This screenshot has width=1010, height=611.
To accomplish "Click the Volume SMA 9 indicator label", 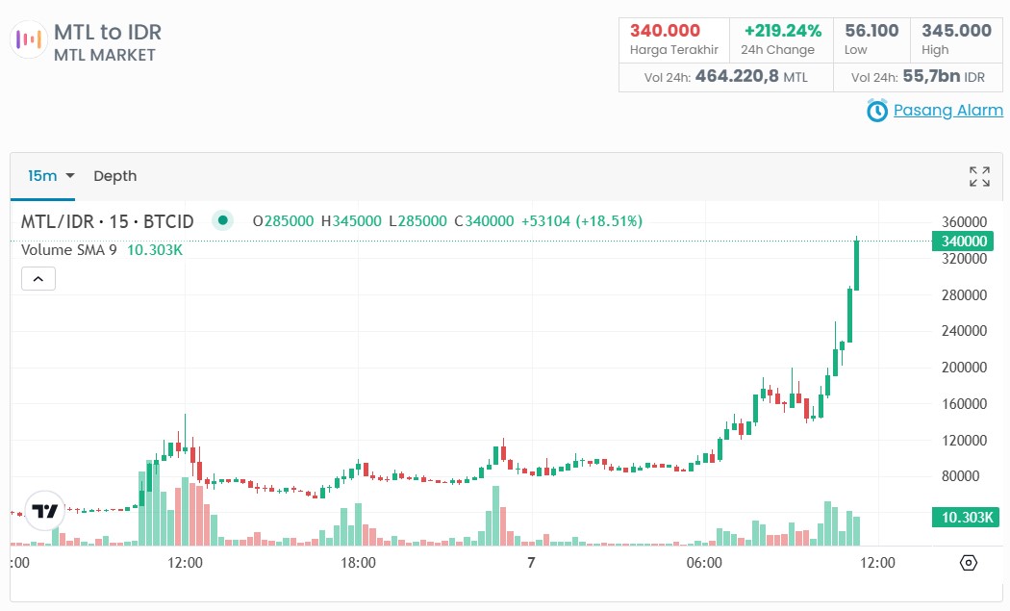I will click(69, 250).
